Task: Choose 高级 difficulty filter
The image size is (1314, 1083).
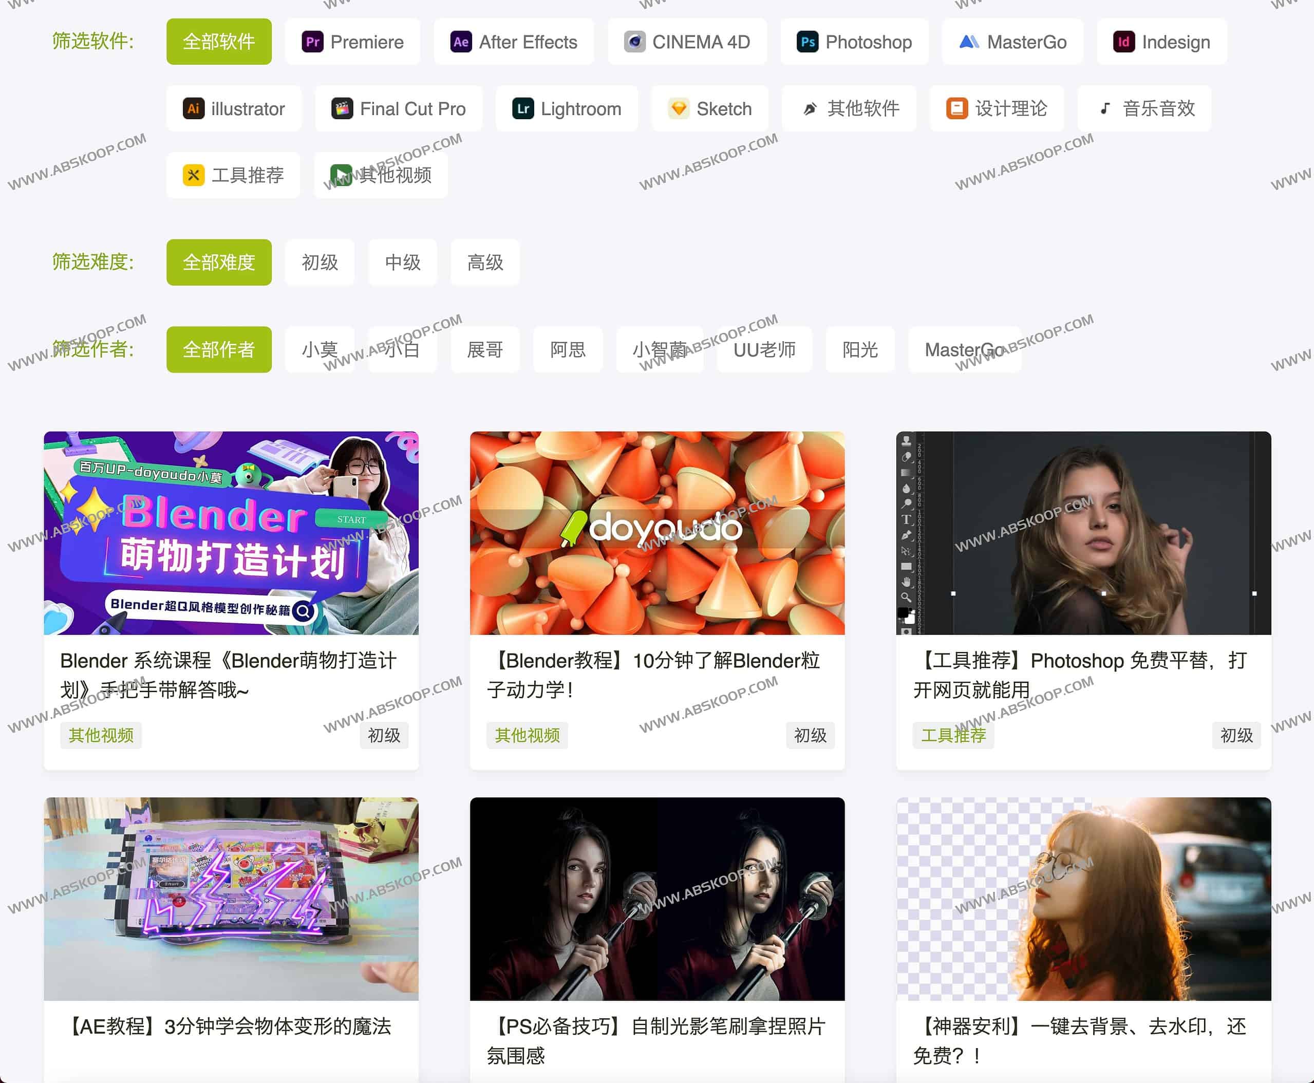Action: [485, 262]
